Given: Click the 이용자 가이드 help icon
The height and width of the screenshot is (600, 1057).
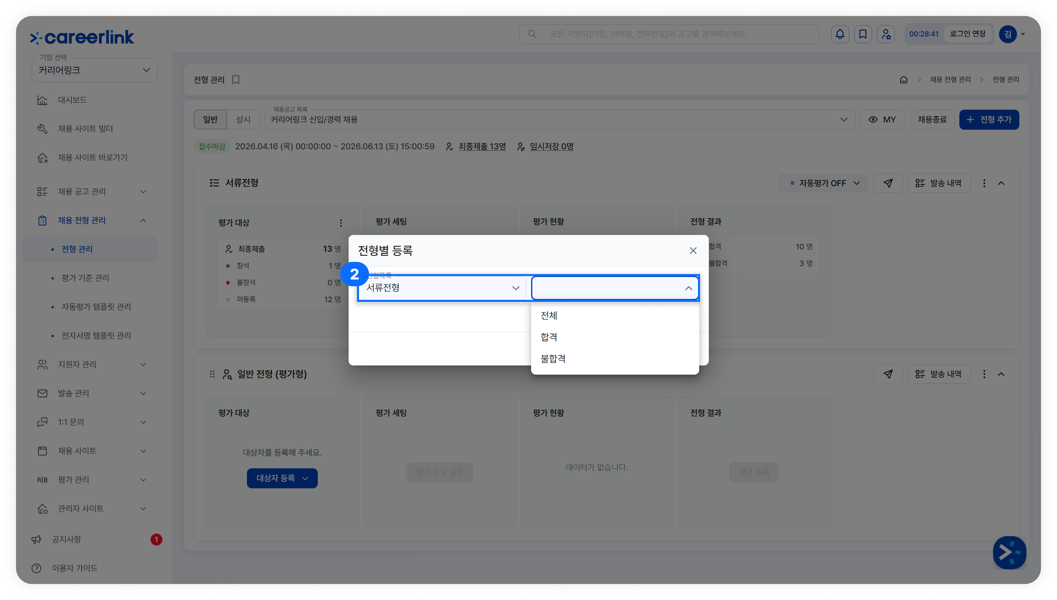Looking at the screenshot, I should point(37,568).
